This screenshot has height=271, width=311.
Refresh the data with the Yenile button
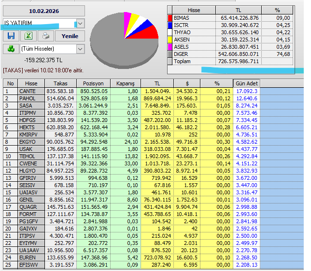pyautogui.click(x=70, y=36)
